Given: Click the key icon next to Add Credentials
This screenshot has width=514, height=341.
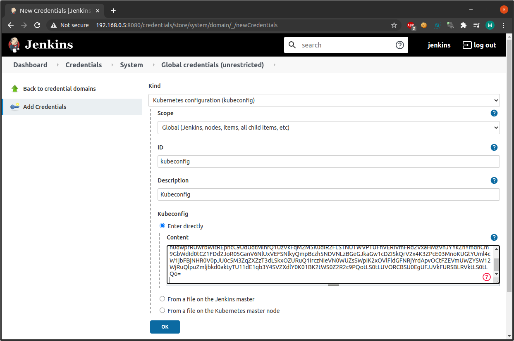Looking at the screenshot, I should [15, 107].
